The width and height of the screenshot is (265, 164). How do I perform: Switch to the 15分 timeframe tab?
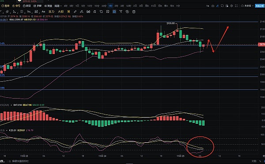pyautogui.click(x=97, y=6)
